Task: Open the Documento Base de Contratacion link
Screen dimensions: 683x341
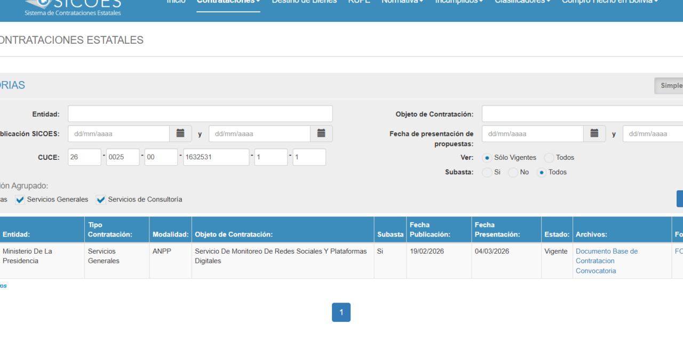Action: 607,256
